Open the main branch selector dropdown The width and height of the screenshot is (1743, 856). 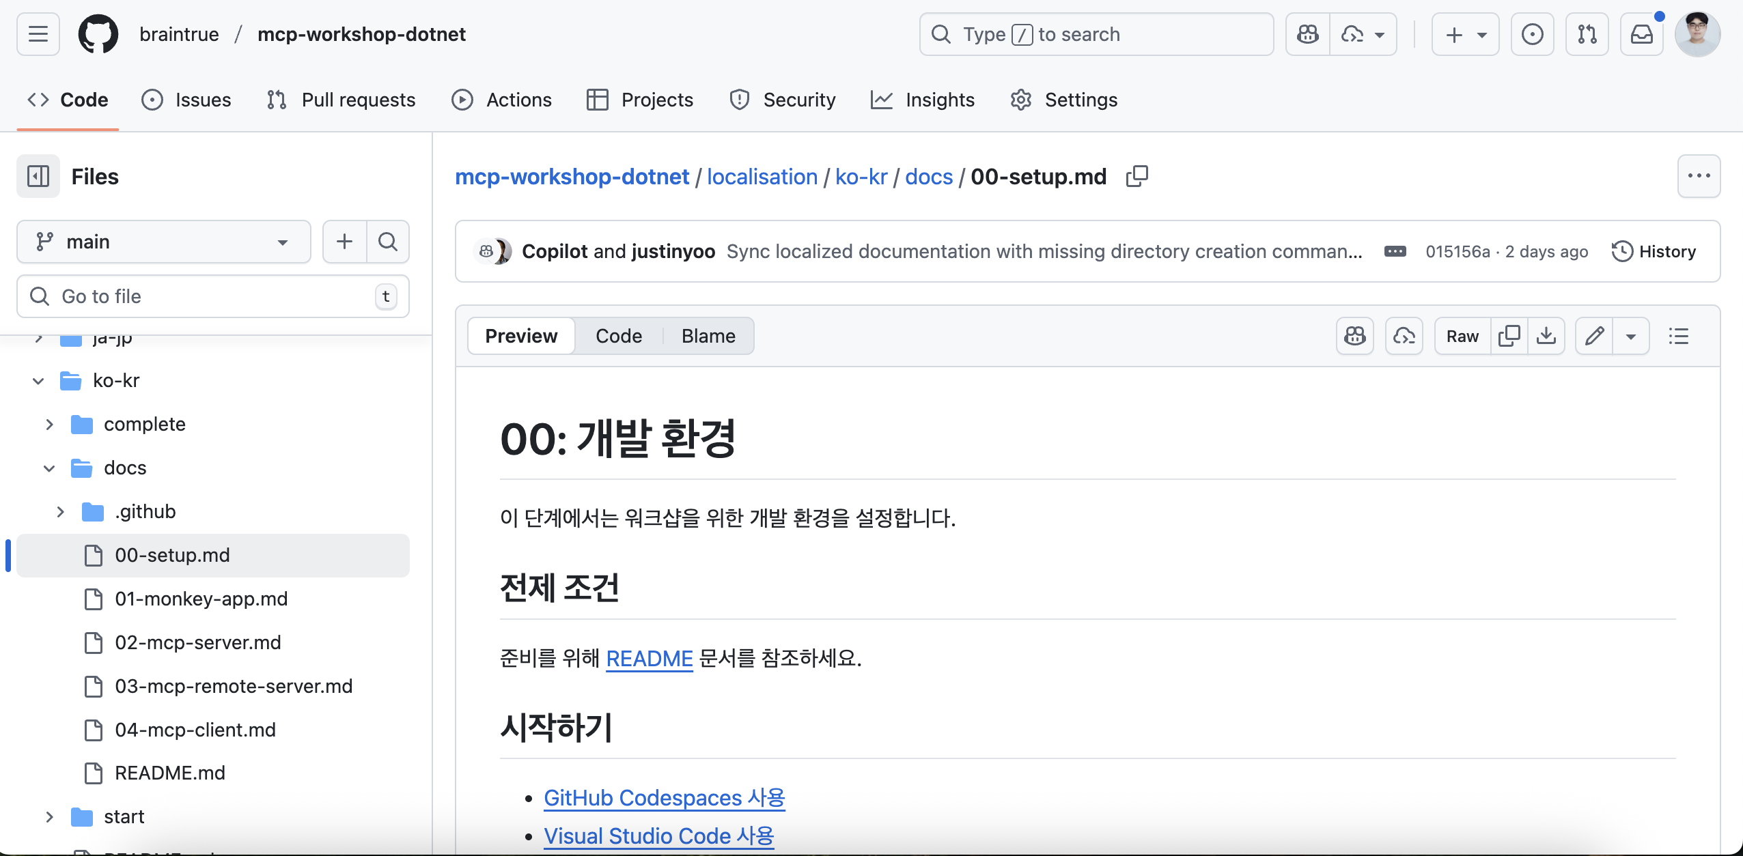tap(164, 242)
